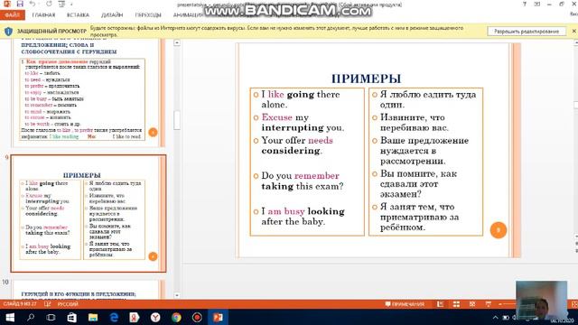Open Windows search magnifier icon
Image resolution: width=578 pixels, height=325 pixels.
[x=31, y=317]
